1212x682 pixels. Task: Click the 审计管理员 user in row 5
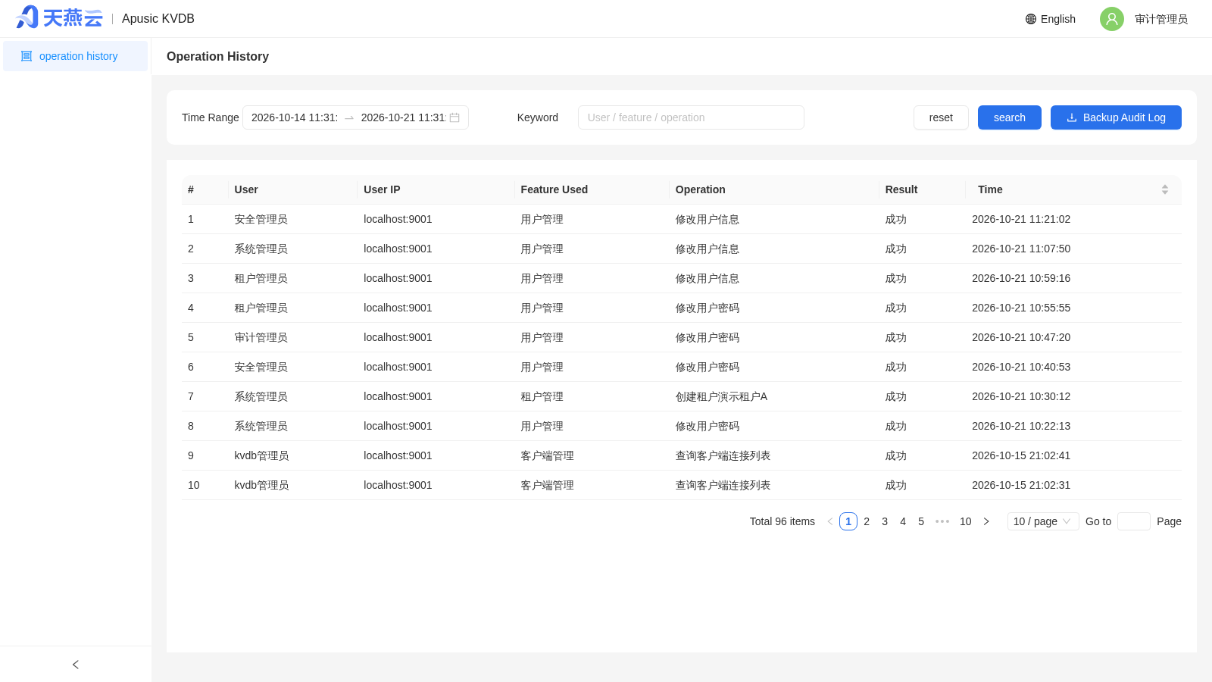(x=261, y=337)
